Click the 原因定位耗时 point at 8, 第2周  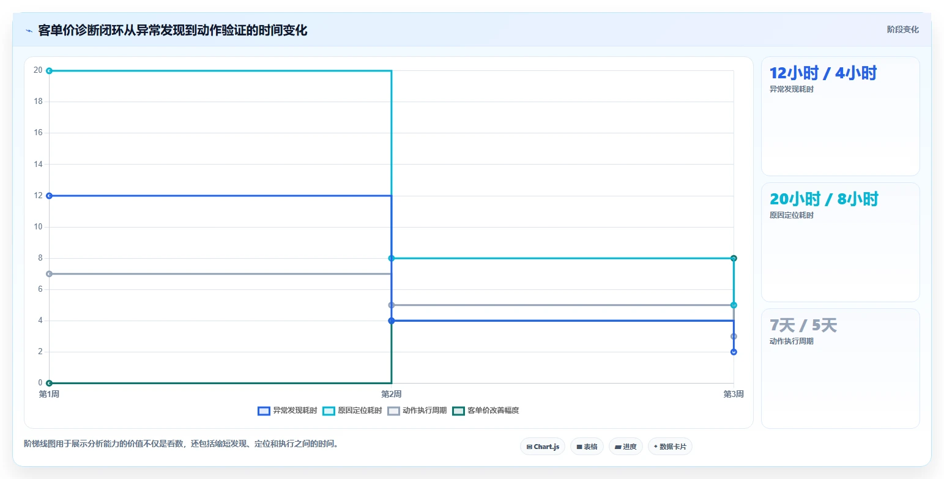[392, 258]
